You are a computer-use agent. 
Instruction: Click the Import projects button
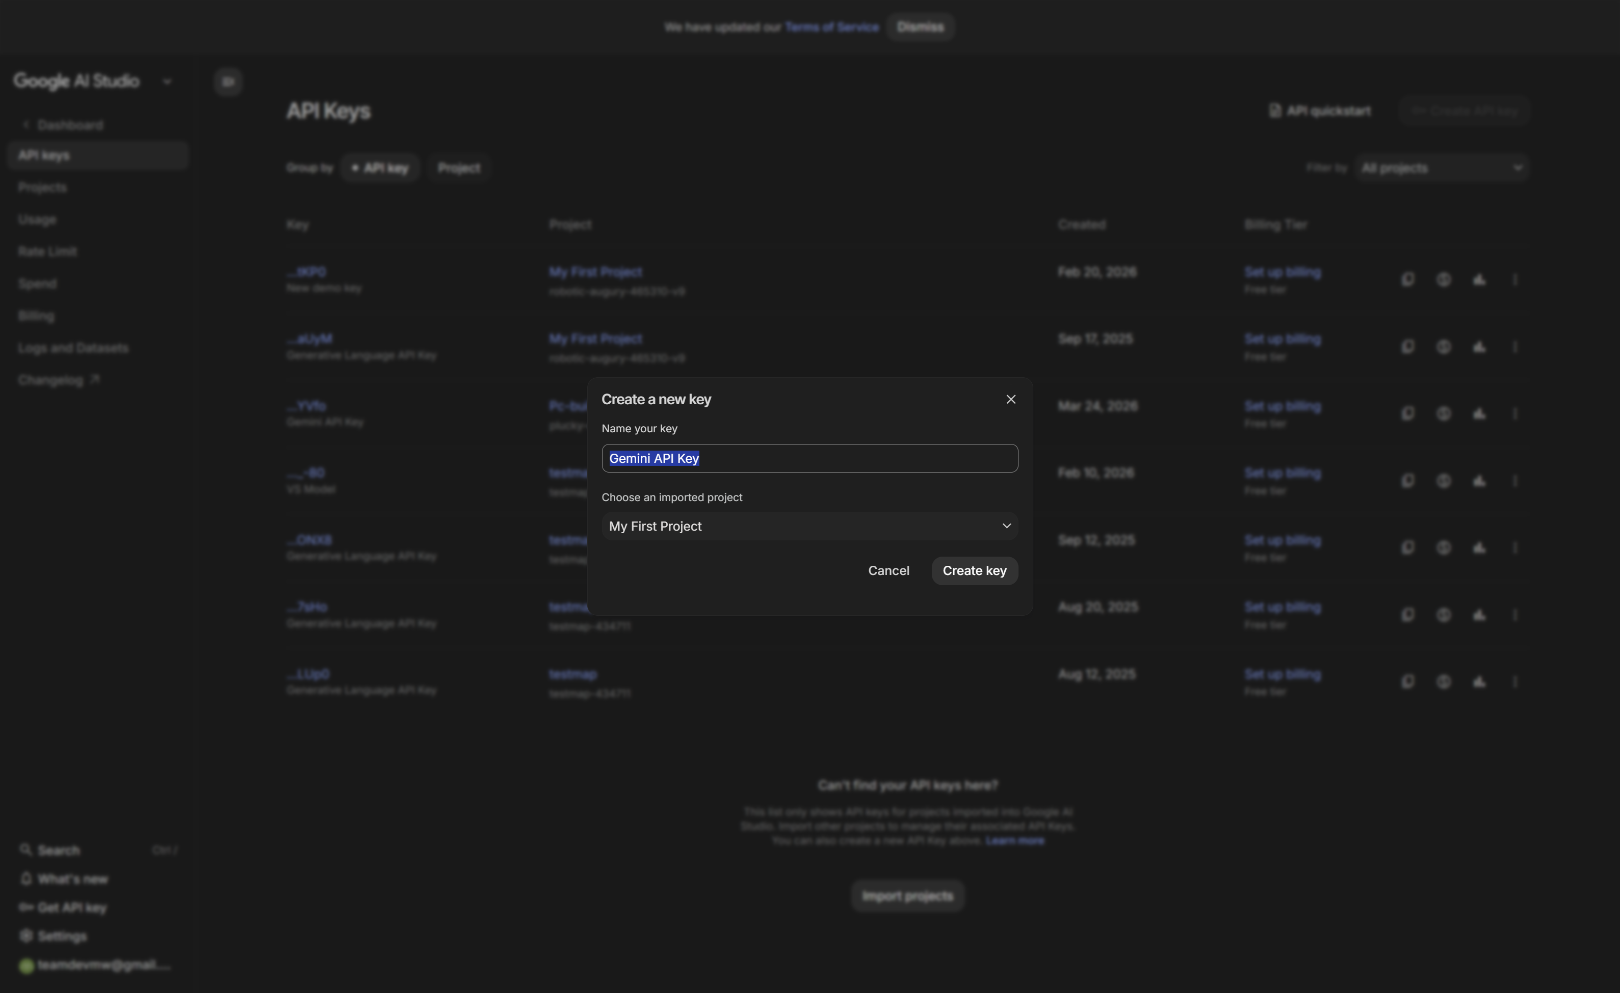[907, 896]
